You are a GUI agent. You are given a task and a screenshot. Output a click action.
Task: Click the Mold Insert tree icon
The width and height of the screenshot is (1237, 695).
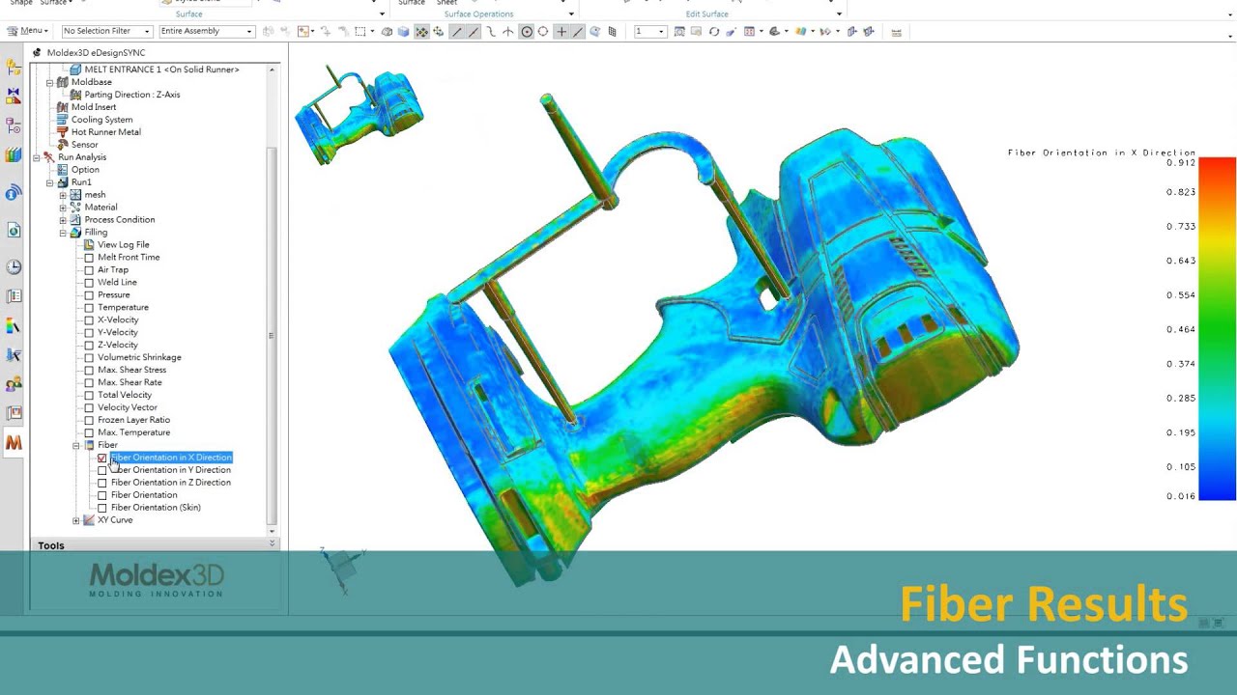(63, 107)
